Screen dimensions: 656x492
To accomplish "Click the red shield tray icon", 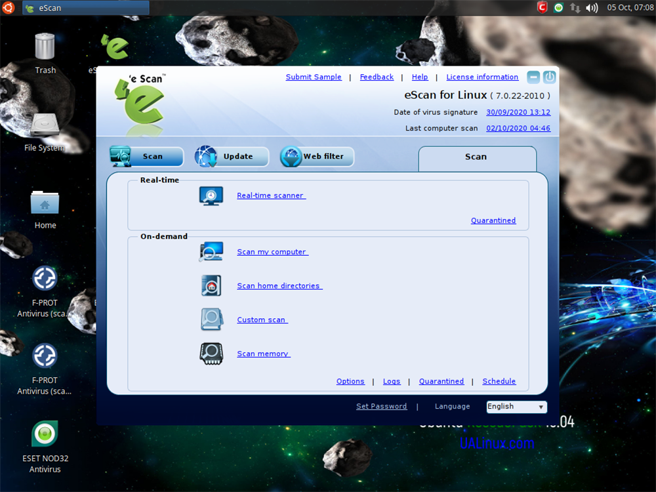I will pyautogui.click(x=543, y=7).
